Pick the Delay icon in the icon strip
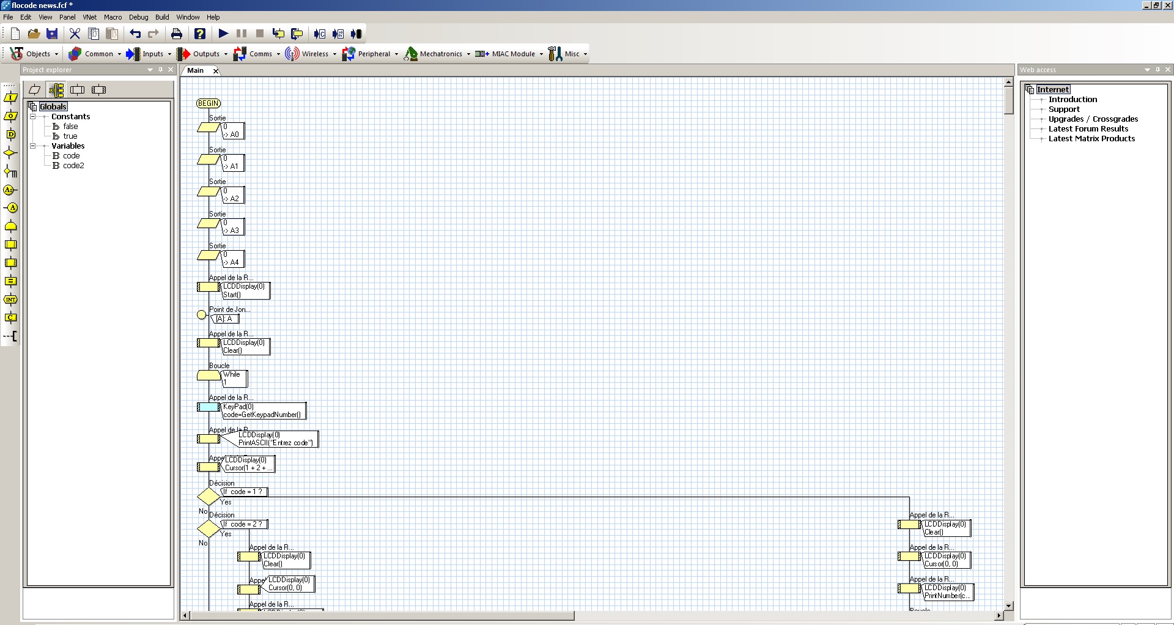Image resolution: width=1174 pixels, height=625 pixels. [x=10, y=135]
